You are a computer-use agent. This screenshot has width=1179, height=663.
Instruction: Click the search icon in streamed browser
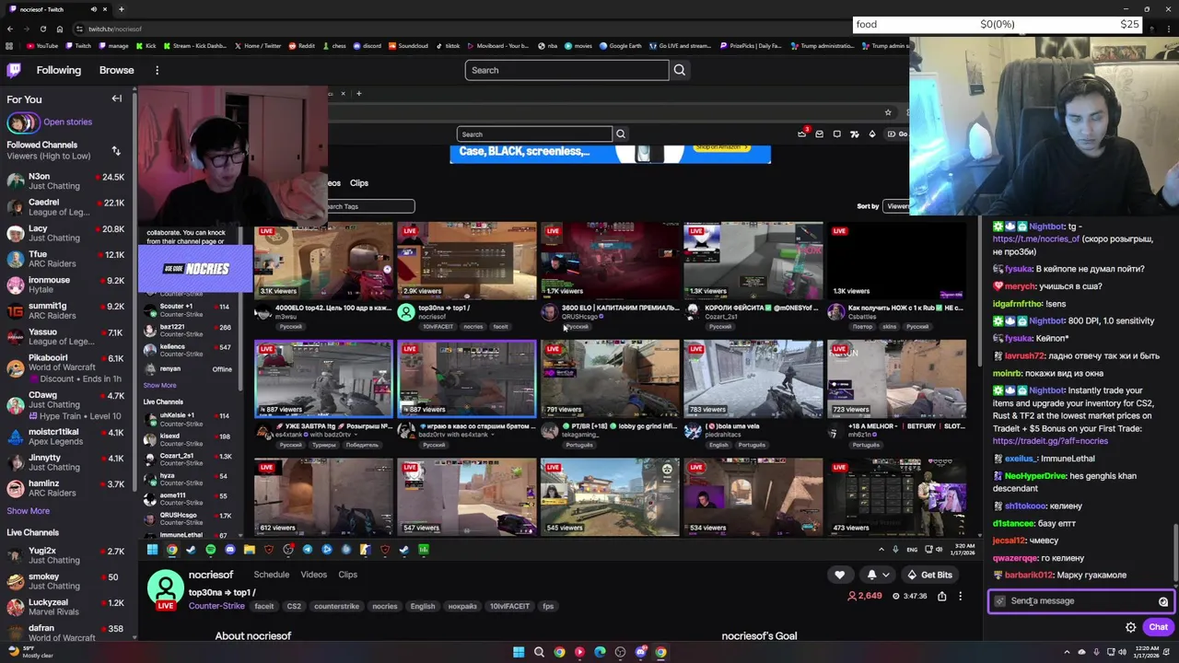(x=621, y=134)
